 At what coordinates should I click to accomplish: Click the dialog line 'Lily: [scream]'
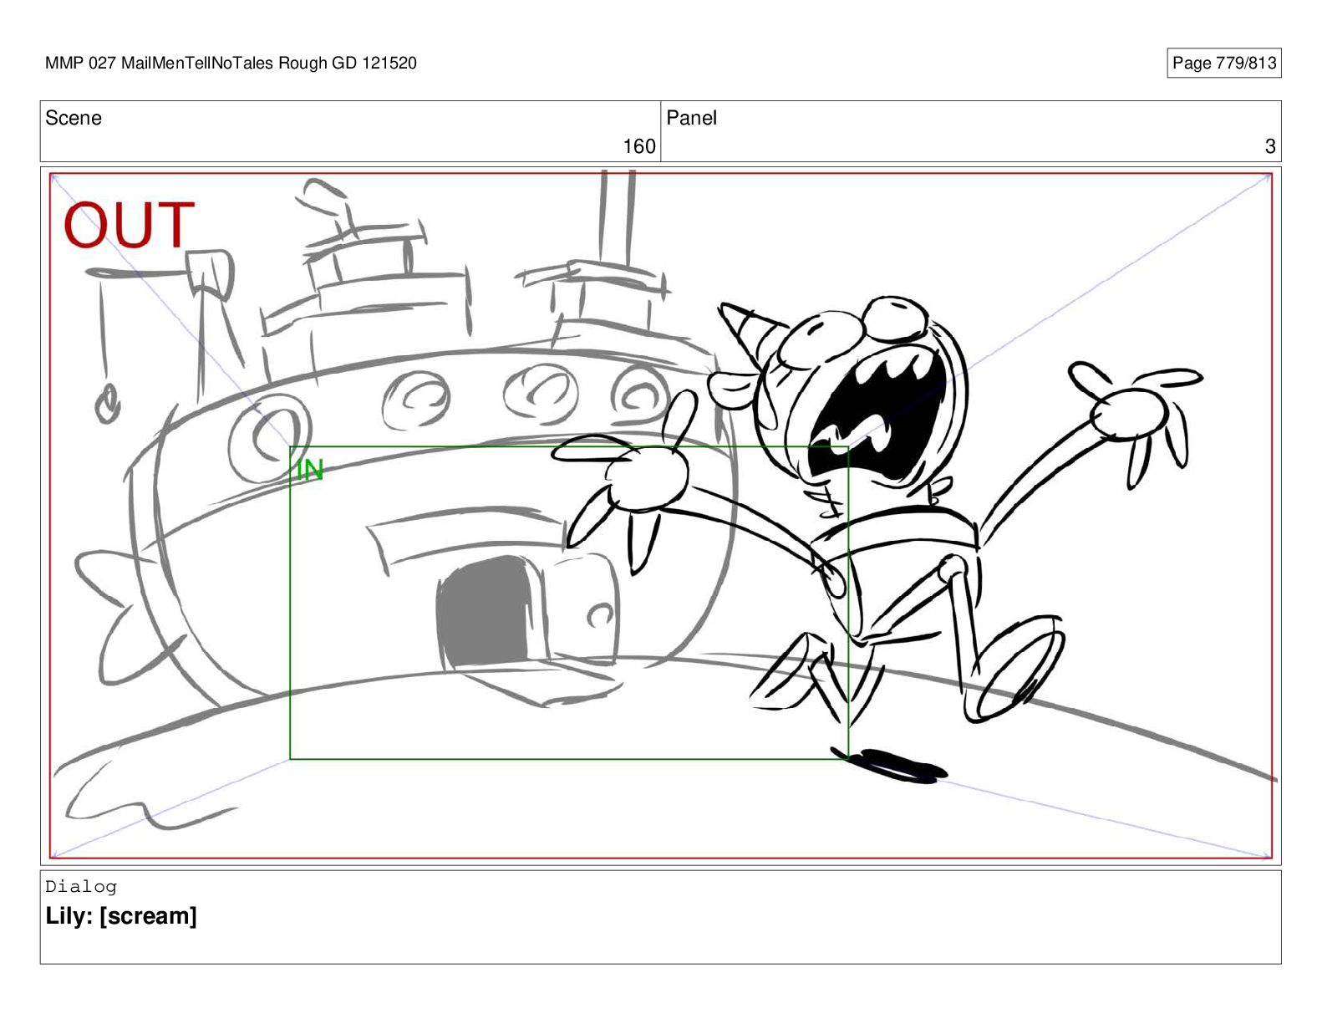[x=121, y=916]
